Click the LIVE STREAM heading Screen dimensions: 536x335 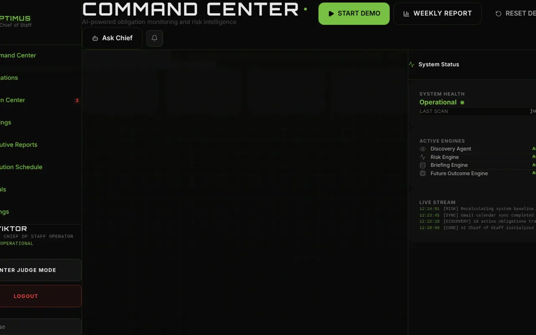click(437, 202)
